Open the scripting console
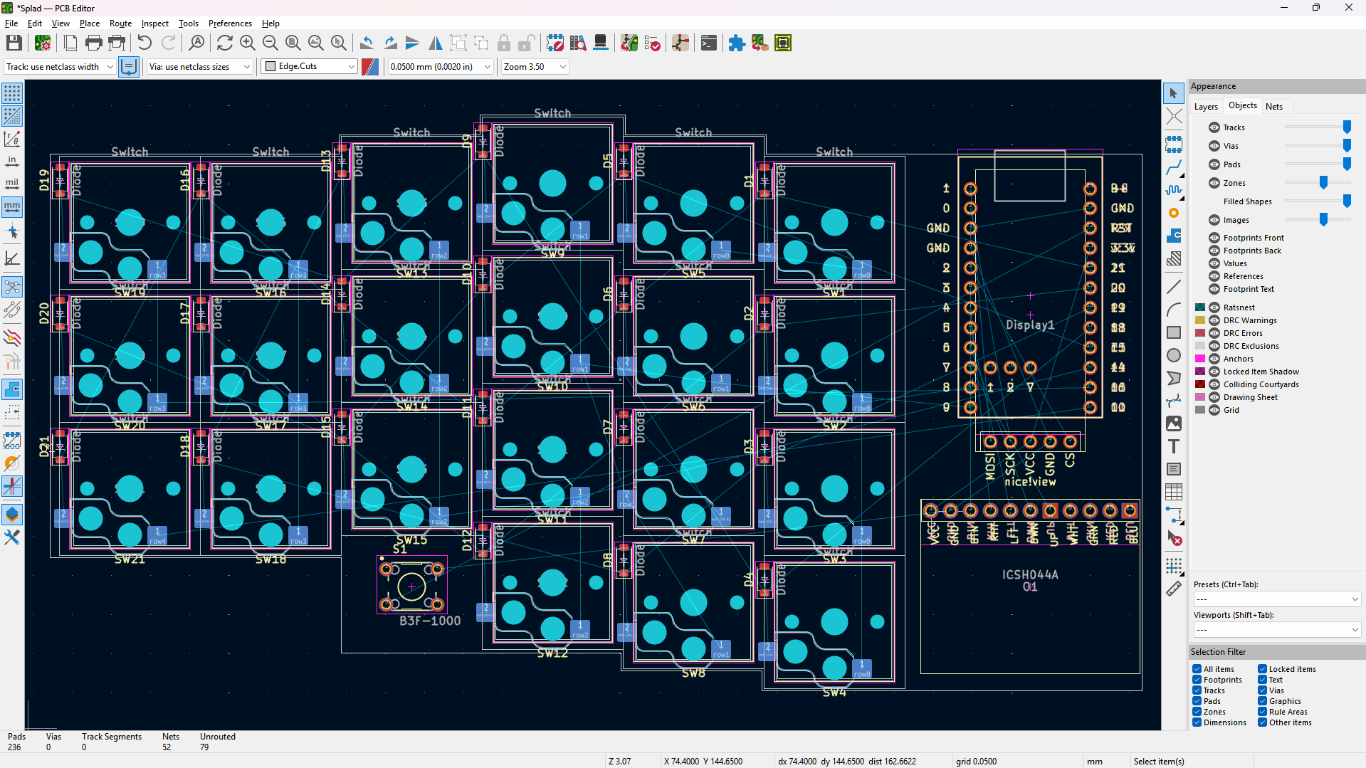 tap(708, 43)
